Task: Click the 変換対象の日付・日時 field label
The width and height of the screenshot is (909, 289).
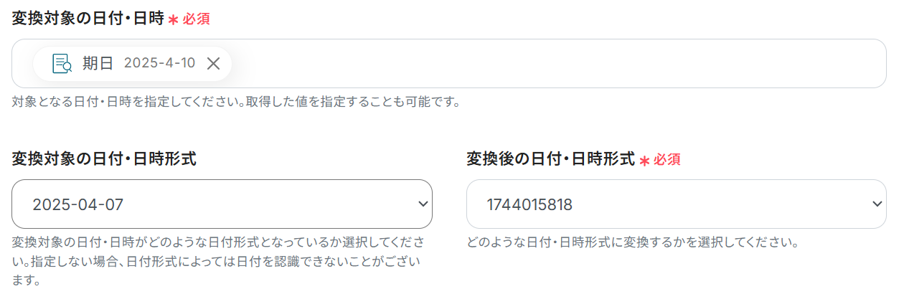Action: [88, 19]
